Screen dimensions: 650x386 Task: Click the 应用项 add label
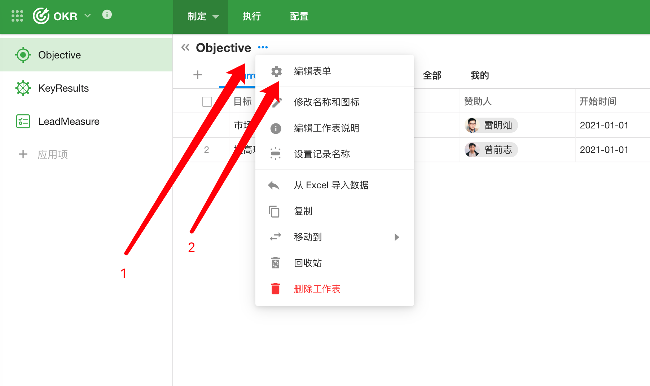click(53, 154)
